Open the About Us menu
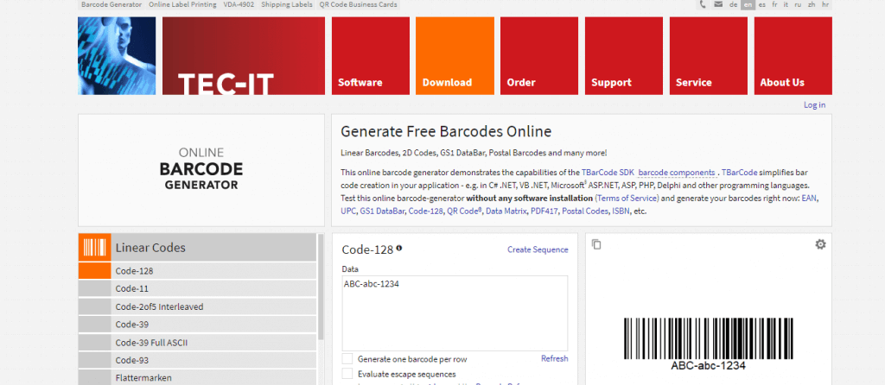The height and width of the screenshot is (385, 885). 793,56
